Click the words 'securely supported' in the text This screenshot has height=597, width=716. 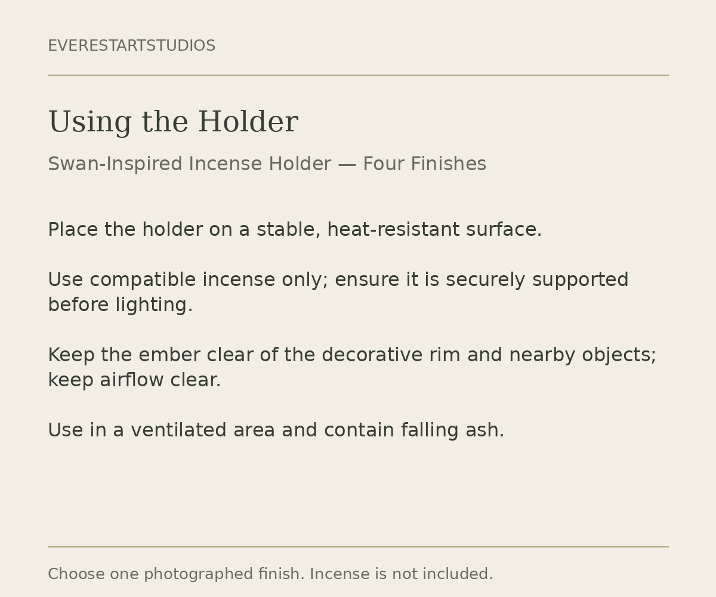(537, 280)
